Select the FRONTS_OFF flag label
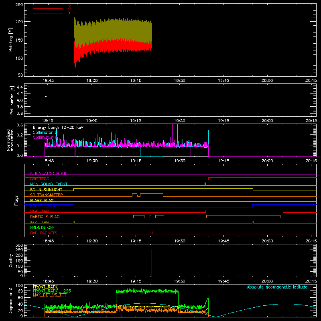Image resolution: width=321 pixels, height=321 pixels. coord(43,228)
